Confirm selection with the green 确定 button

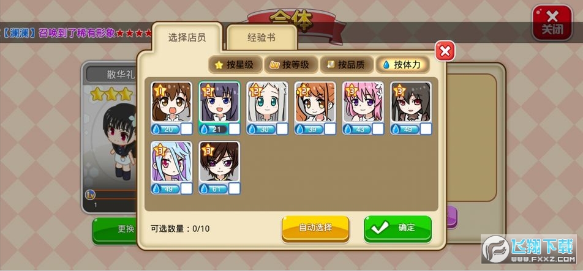coord(397,228)
